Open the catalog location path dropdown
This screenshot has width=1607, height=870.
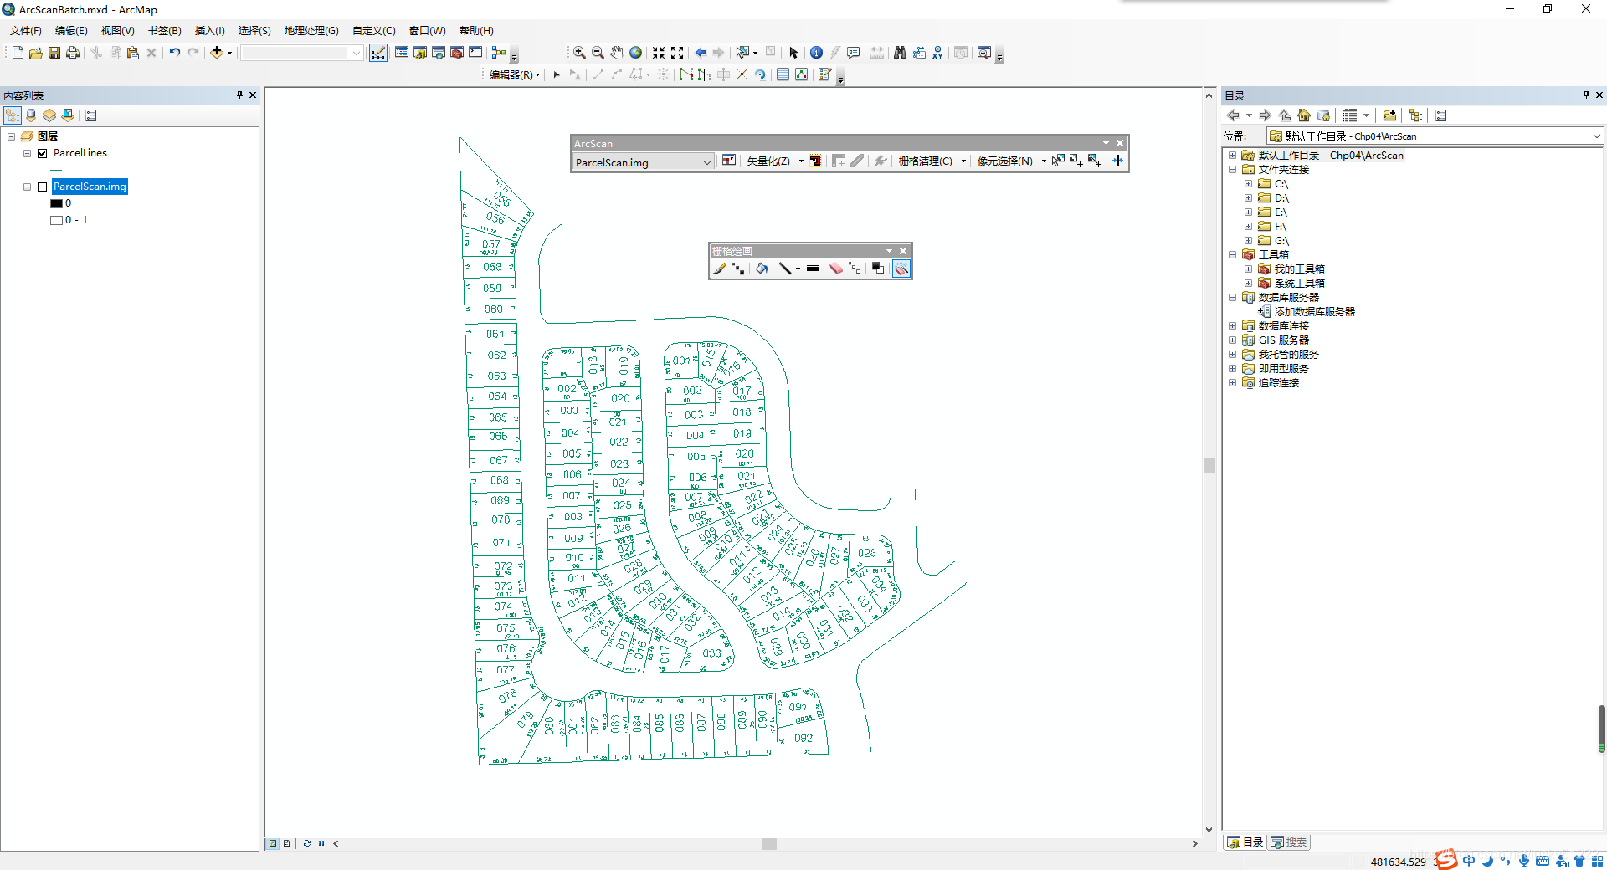(x=1596, y=136)
